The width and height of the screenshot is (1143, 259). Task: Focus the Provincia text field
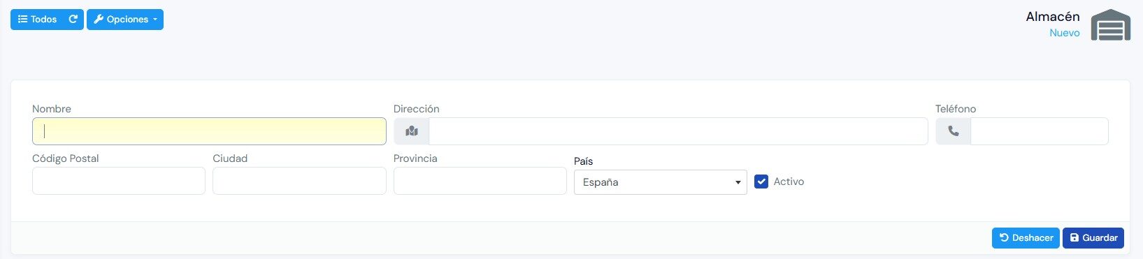(x=480, y=182)
